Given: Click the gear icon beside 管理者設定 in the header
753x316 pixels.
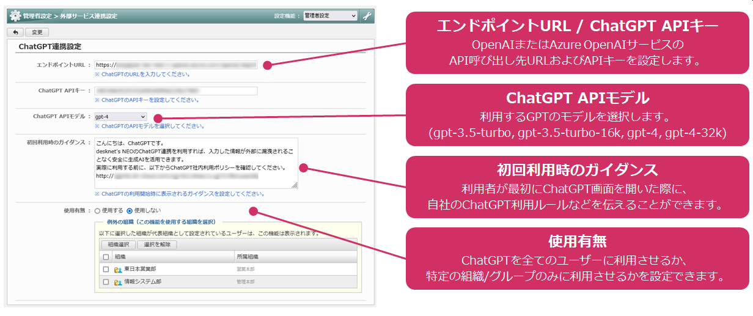Looking at the screenshot, I should pyautogui.click(x=15, y=15).
